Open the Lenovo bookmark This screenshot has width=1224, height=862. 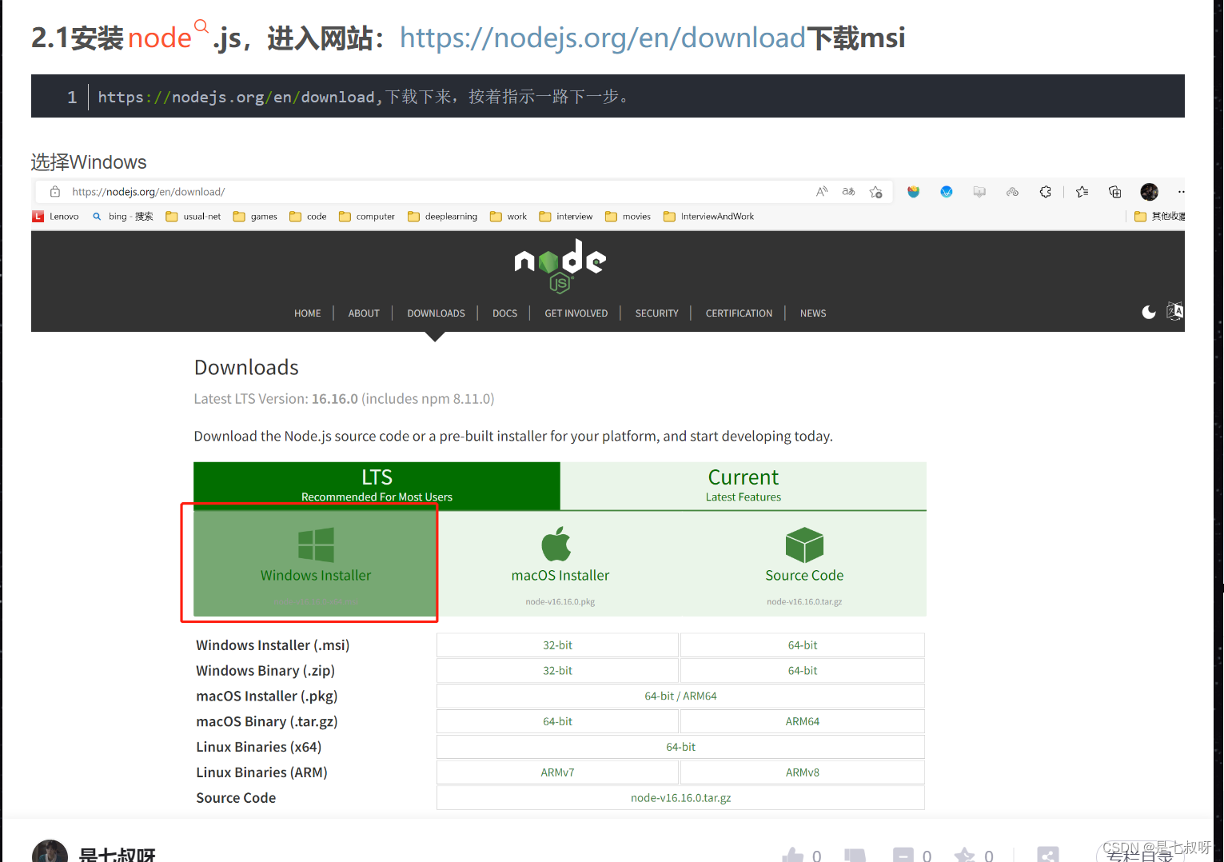point(56,217)
